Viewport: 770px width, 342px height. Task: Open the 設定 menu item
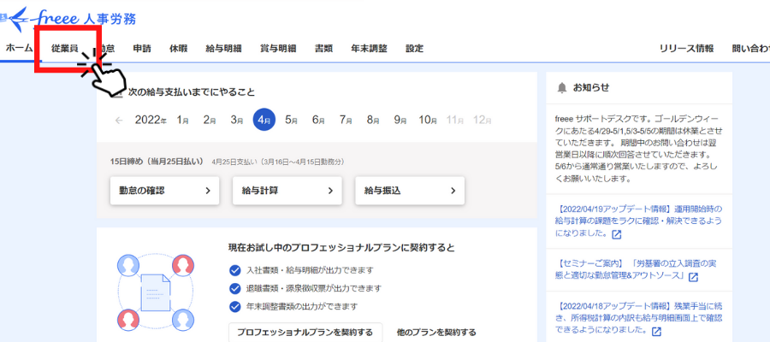coord(414,49)
